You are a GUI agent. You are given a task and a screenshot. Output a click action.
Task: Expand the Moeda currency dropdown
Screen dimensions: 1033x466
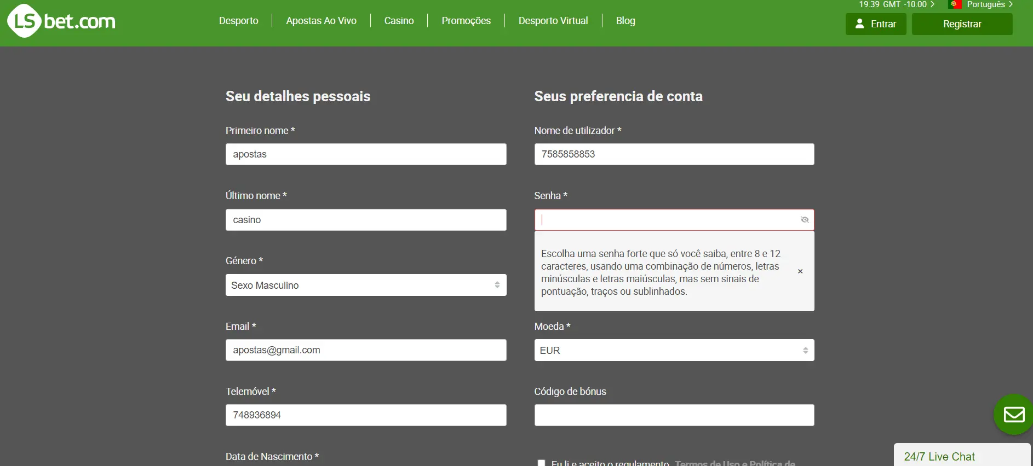tap(674, 350)
